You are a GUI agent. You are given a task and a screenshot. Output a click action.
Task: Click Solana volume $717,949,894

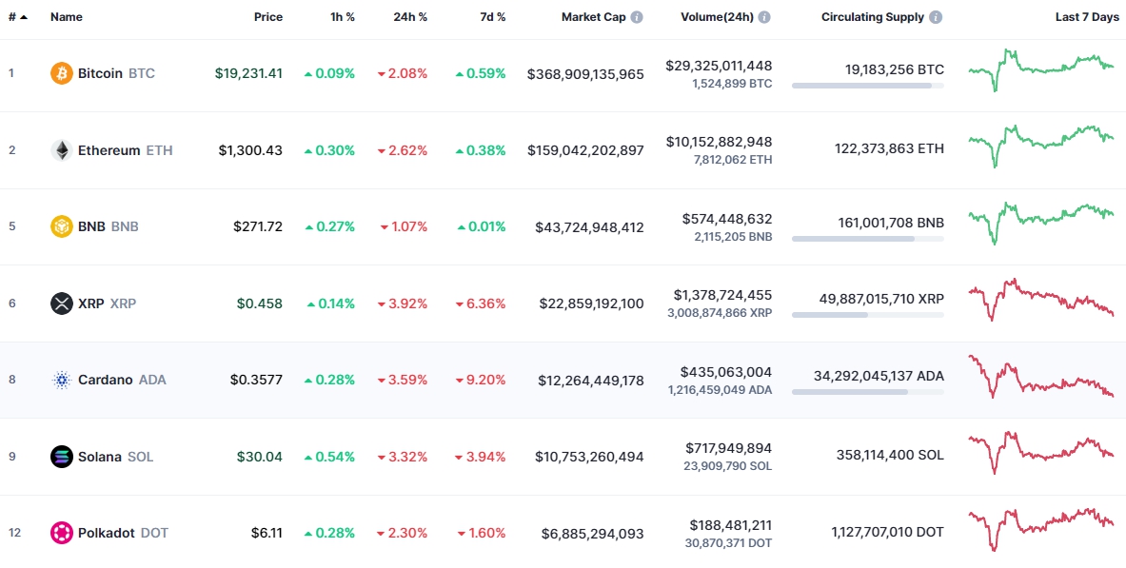(729, 448)
